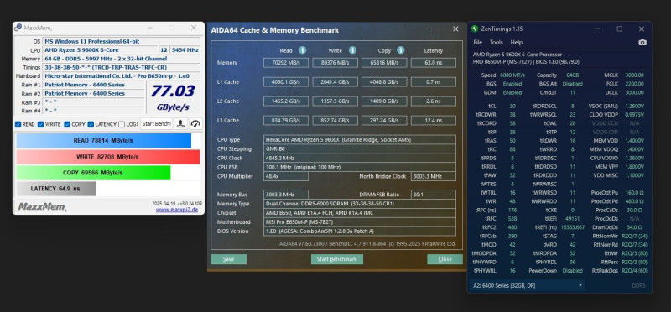Click the Mainboard Micro-star International row

click(x=122, y=75)
